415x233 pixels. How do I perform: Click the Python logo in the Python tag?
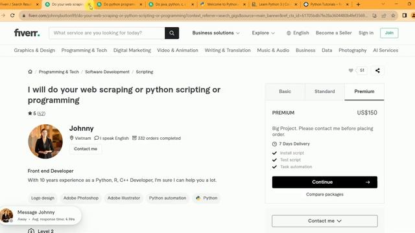(x=198, y=198)
